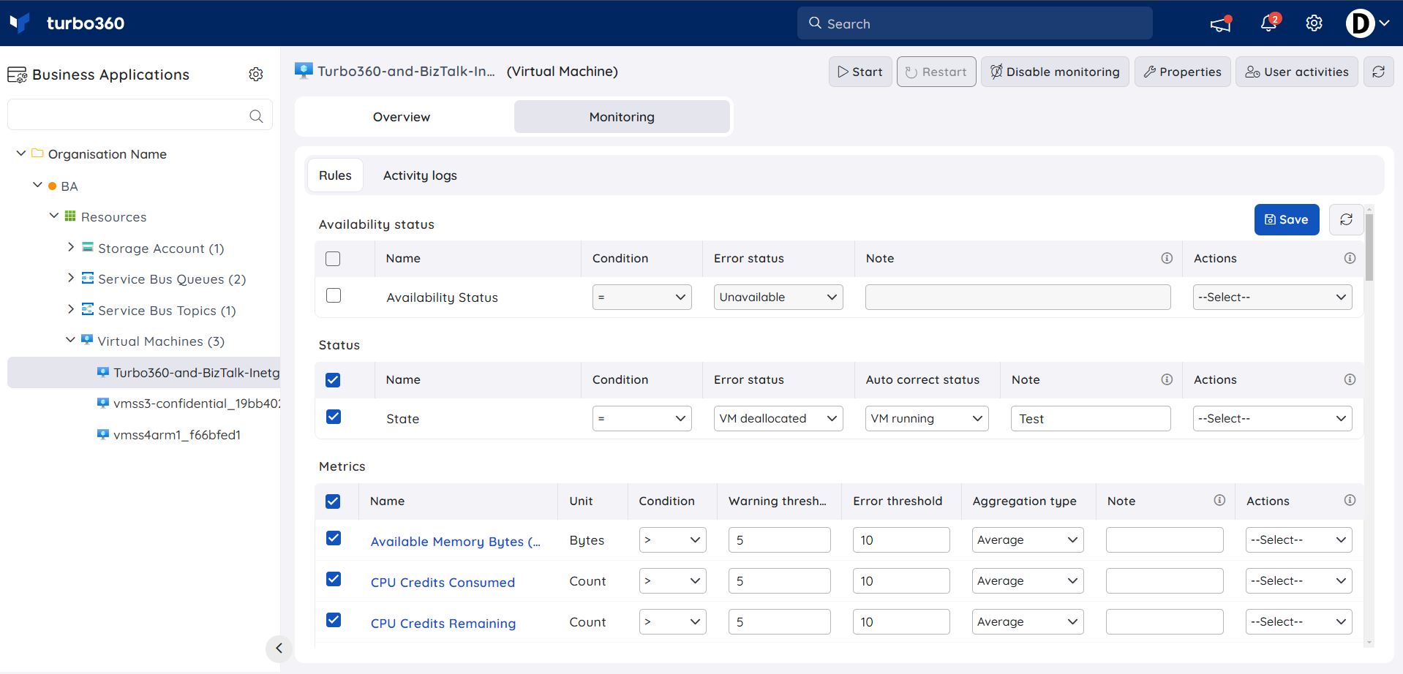Click the Storage Account resource icon
Viewport: 1403px width, 674px height.
pyautogui.click(x=88, y=247)
